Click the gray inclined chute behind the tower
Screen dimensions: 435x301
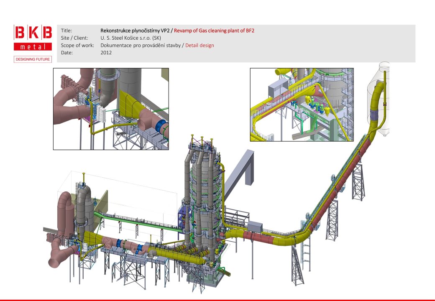coord(242,167)
